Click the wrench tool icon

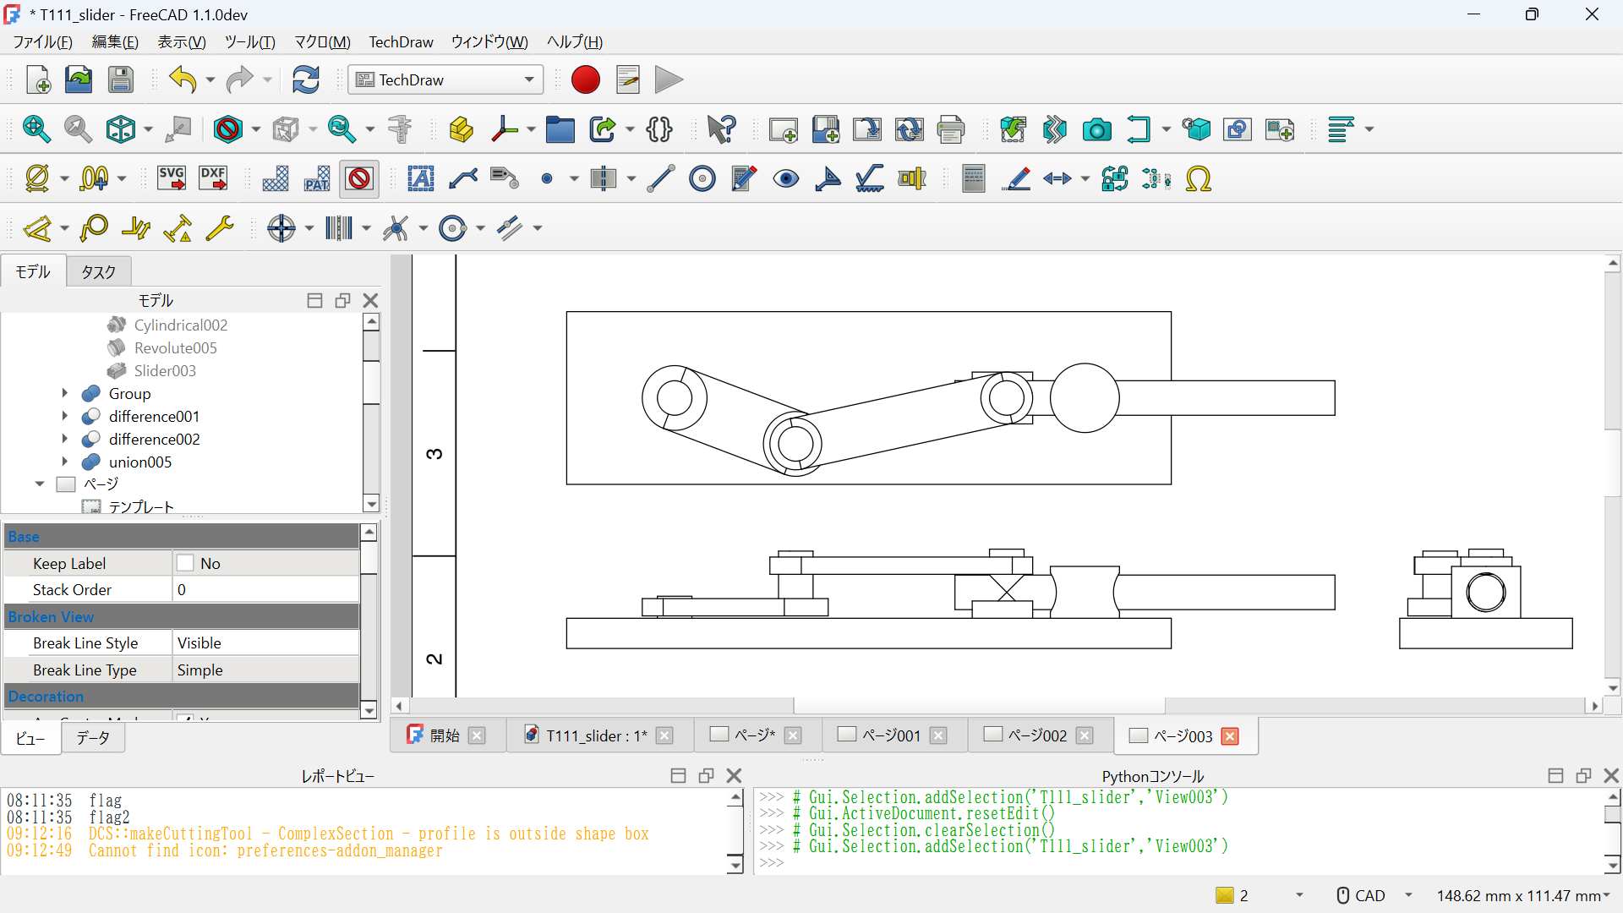pos(220,228)
